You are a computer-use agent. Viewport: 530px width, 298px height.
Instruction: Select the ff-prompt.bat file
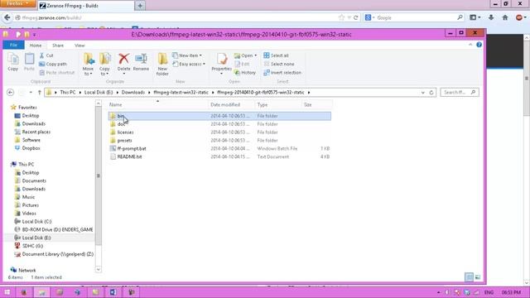point(219,149)
